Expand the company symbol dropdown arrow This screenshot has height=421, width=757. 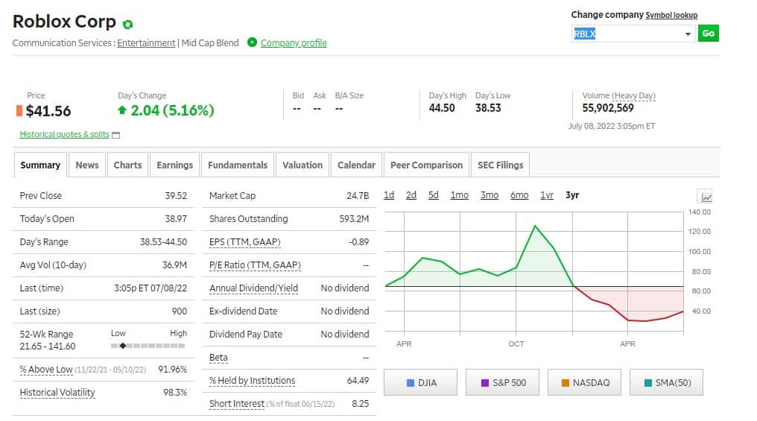pos(688,34)
